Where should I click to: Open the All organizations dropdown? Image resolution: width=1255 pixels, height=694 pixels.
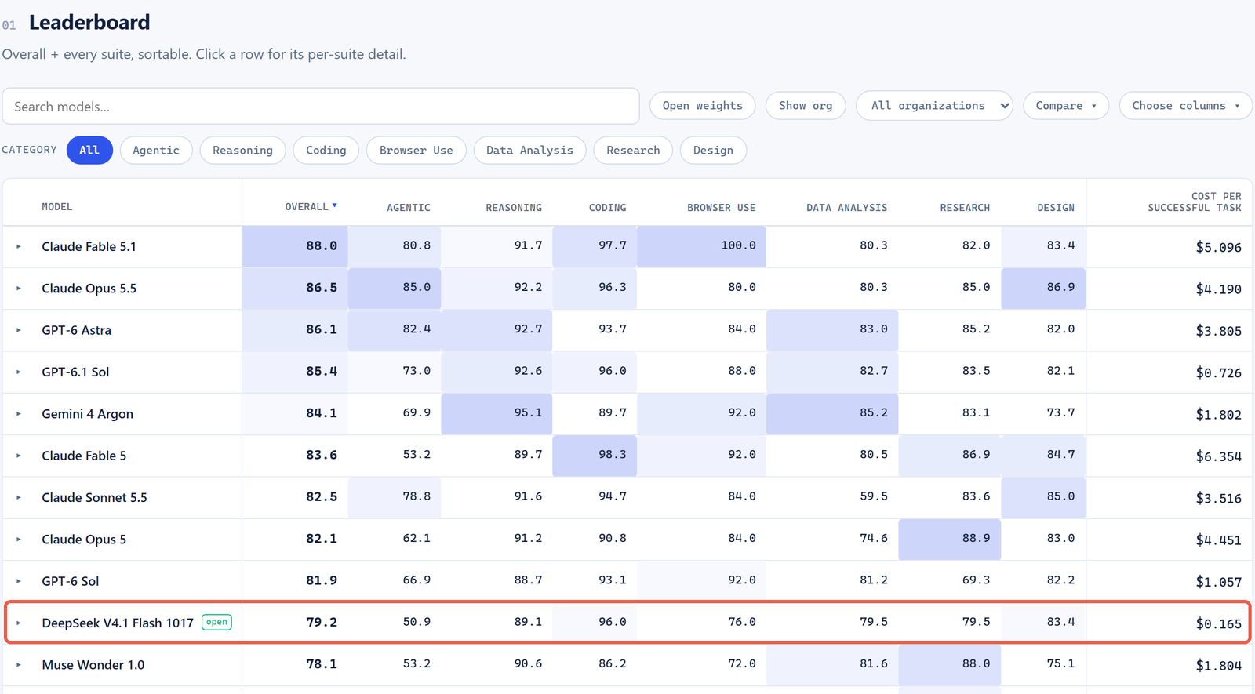point(934,106)
